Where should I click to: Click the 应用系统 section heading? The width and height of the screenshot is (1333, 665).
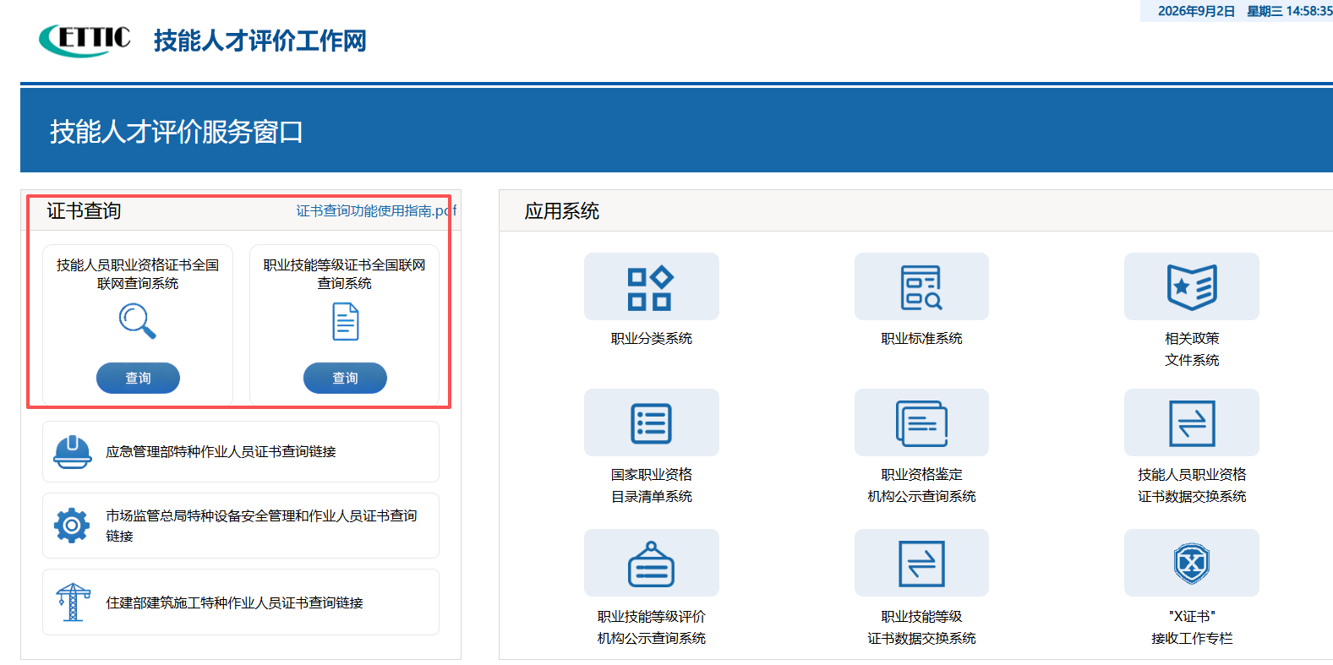point(562,210)
